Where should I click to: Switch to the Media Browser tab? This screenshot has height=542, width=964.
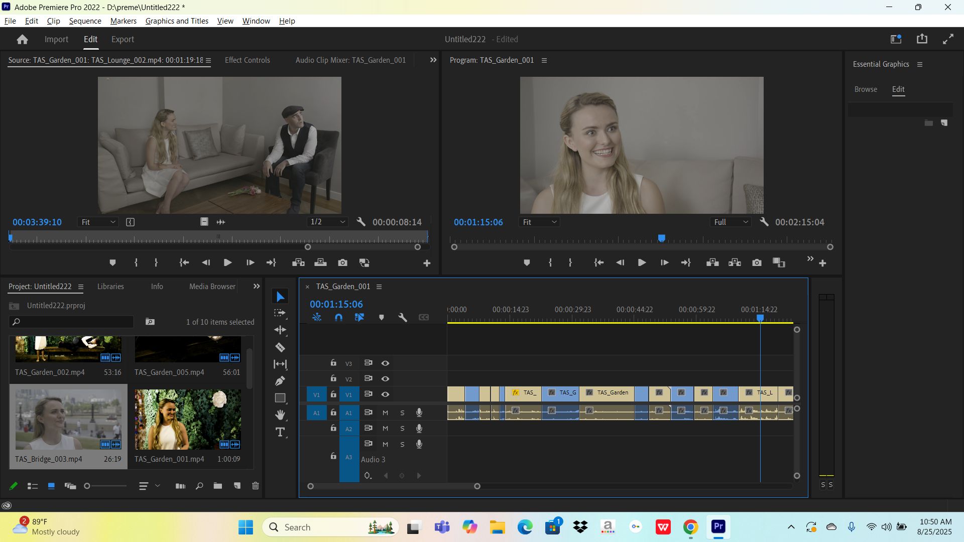coord(212,286)
